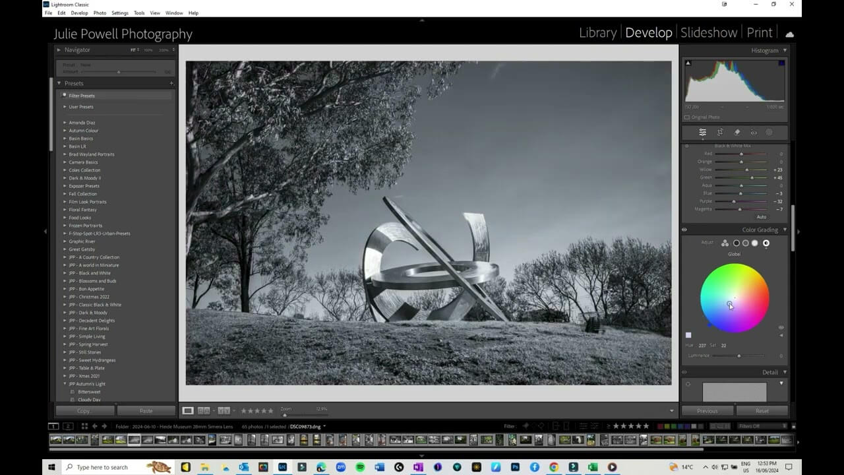Select the Edit sliders tool icon

pos(703,133)
